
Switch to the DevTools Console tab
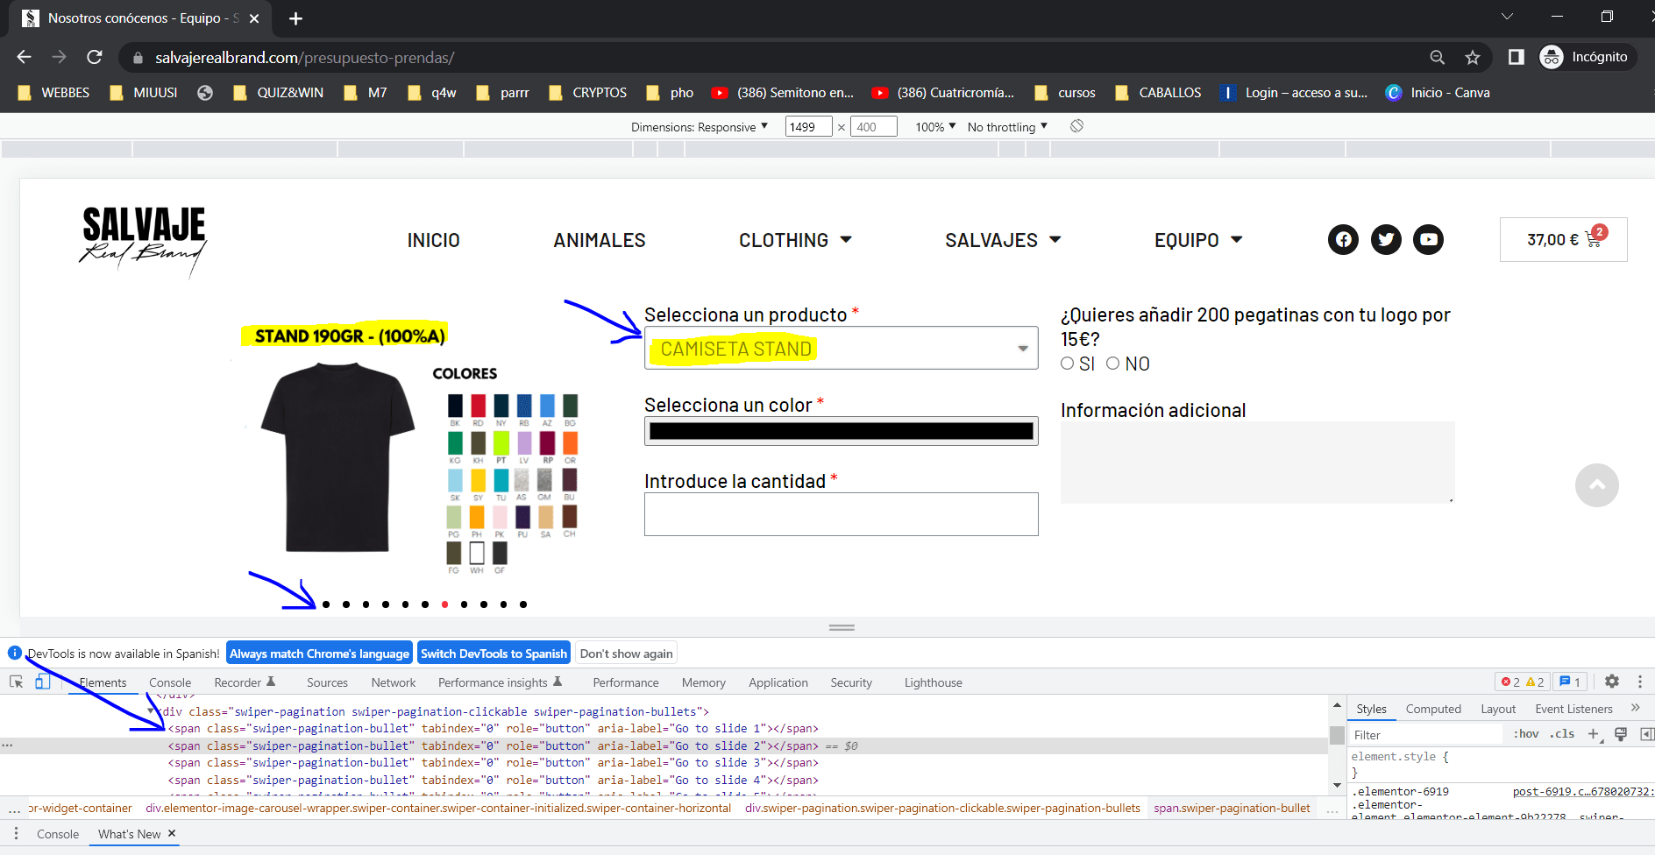coord(170,682)
